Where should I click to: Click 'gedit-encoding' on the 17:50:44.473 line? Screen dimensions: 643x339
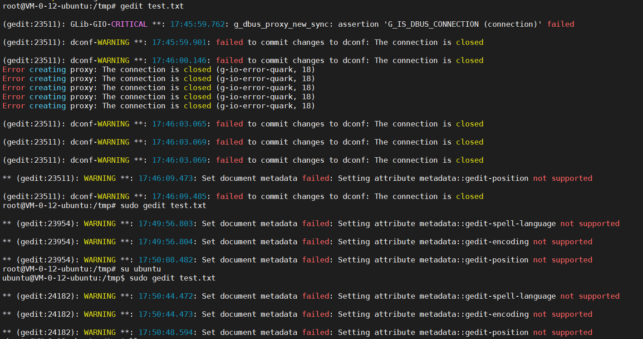[x=497, y=314]
